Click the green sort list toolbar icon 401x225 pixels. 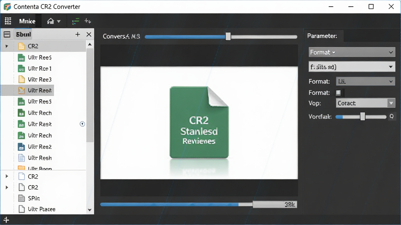76,21
